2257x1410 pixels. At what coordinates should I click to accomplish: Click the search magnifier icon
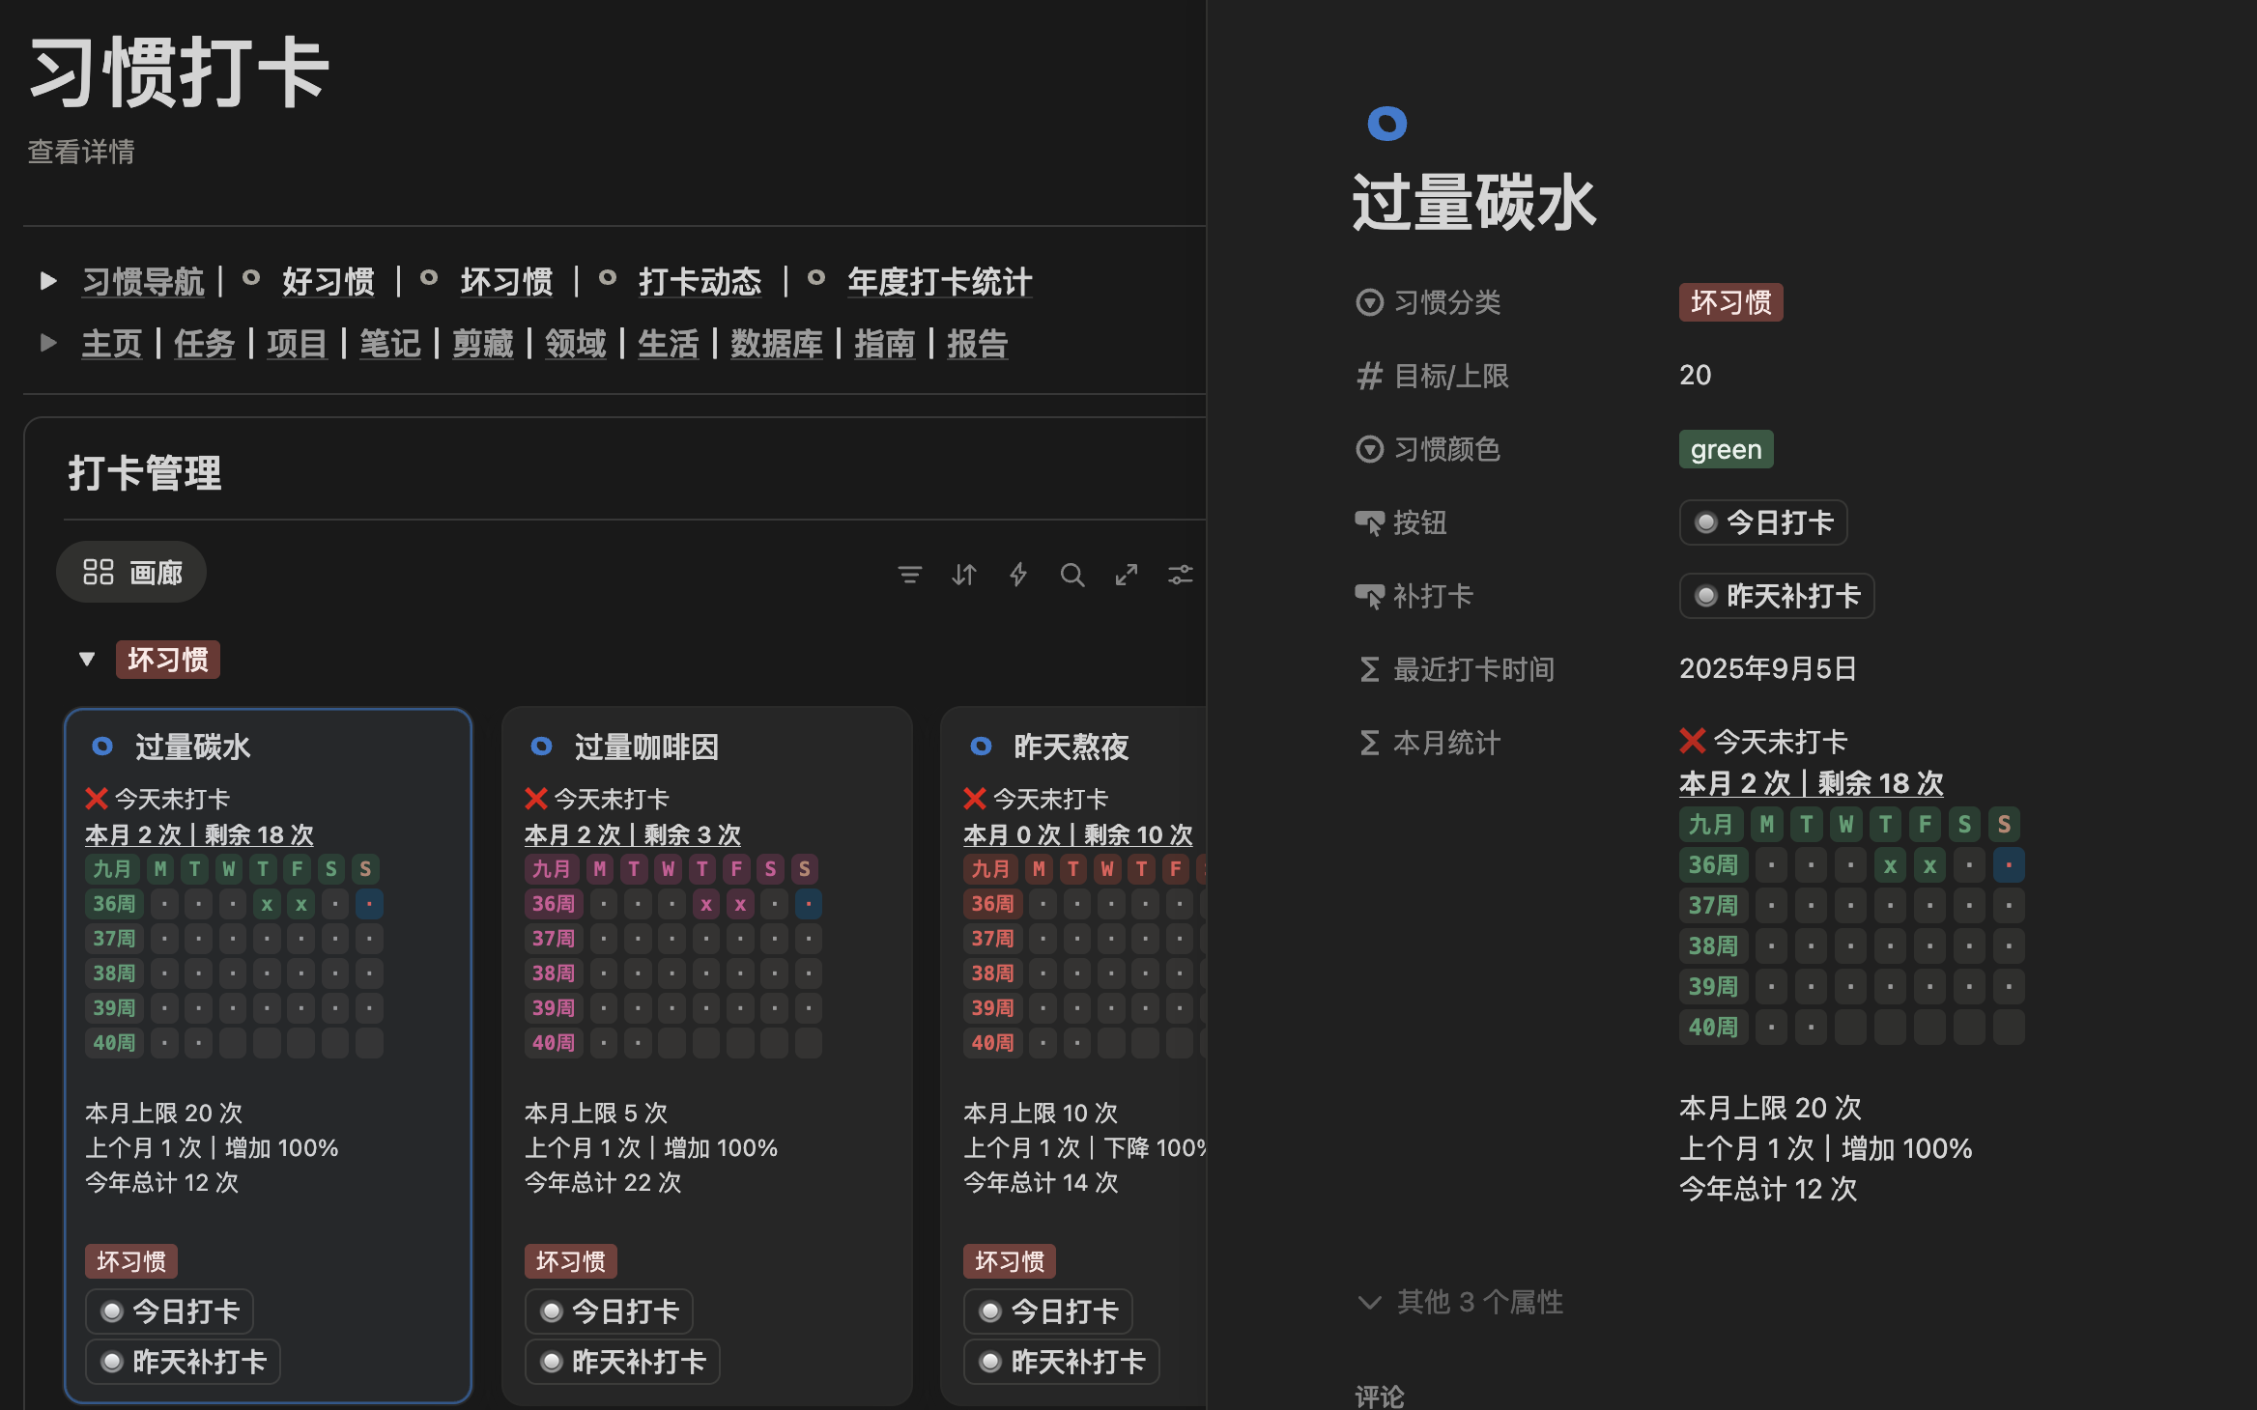click(x=1072, y=575)
